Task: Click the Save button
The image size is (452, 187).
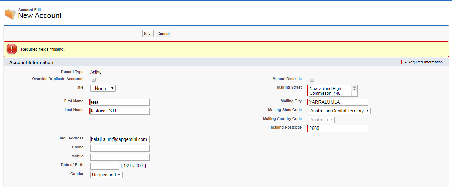Action: 148,34
